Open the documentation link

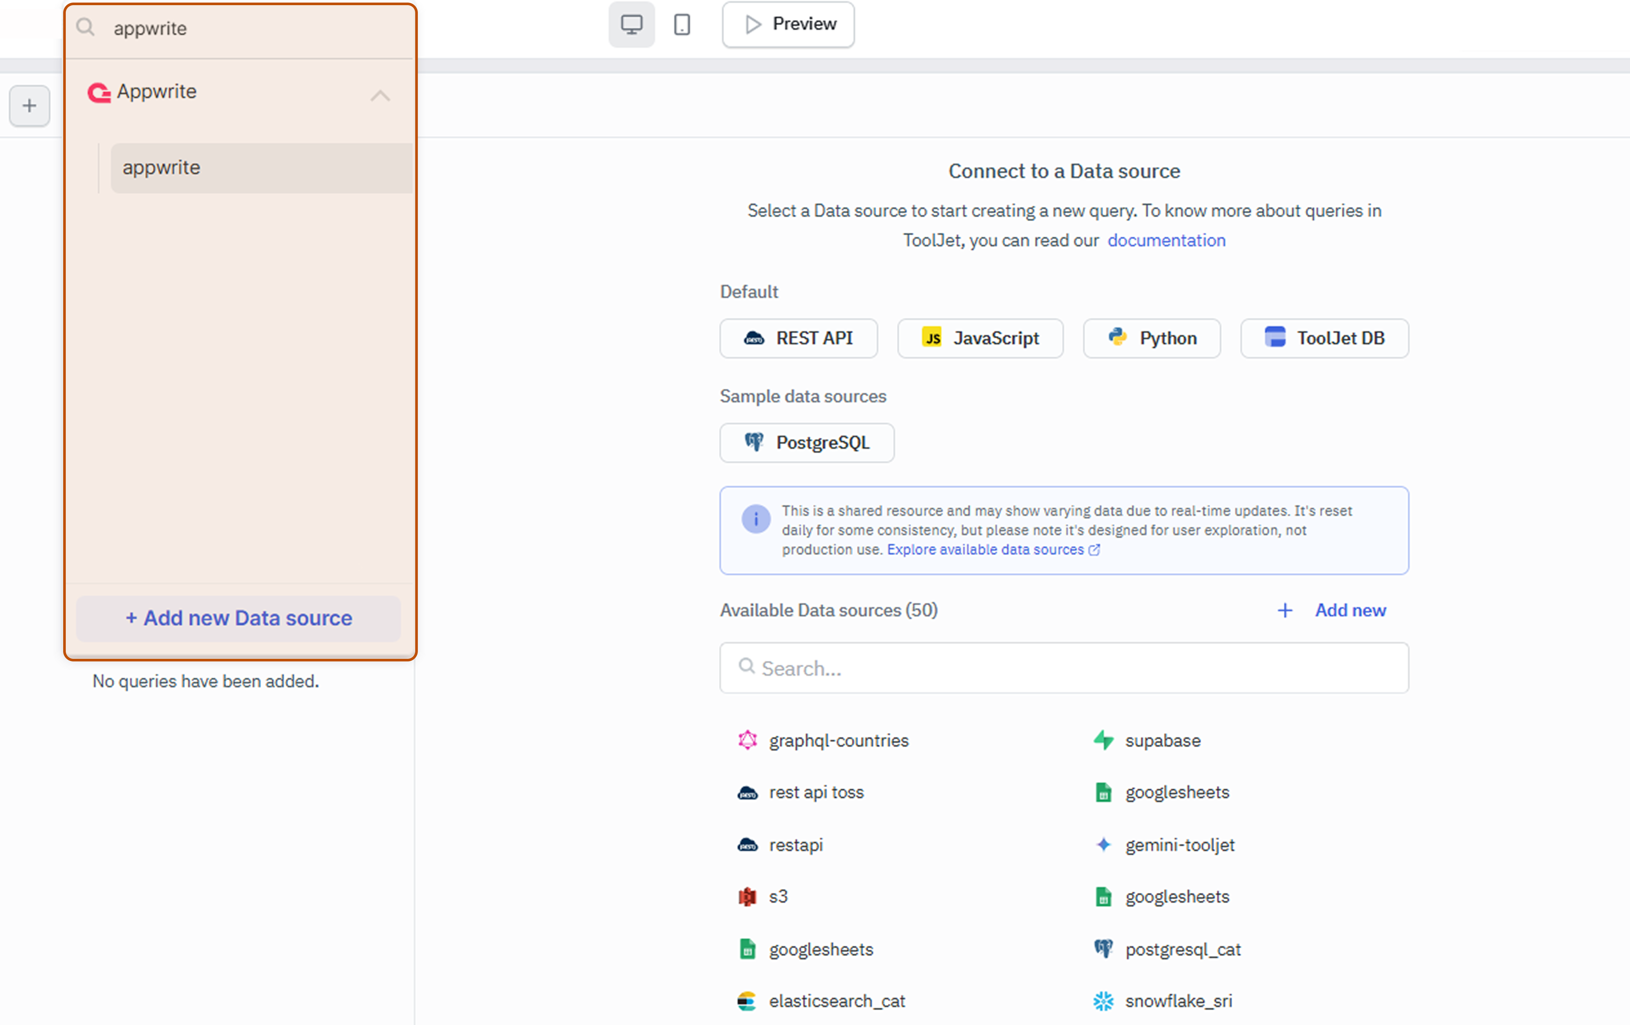[1166, 240]
